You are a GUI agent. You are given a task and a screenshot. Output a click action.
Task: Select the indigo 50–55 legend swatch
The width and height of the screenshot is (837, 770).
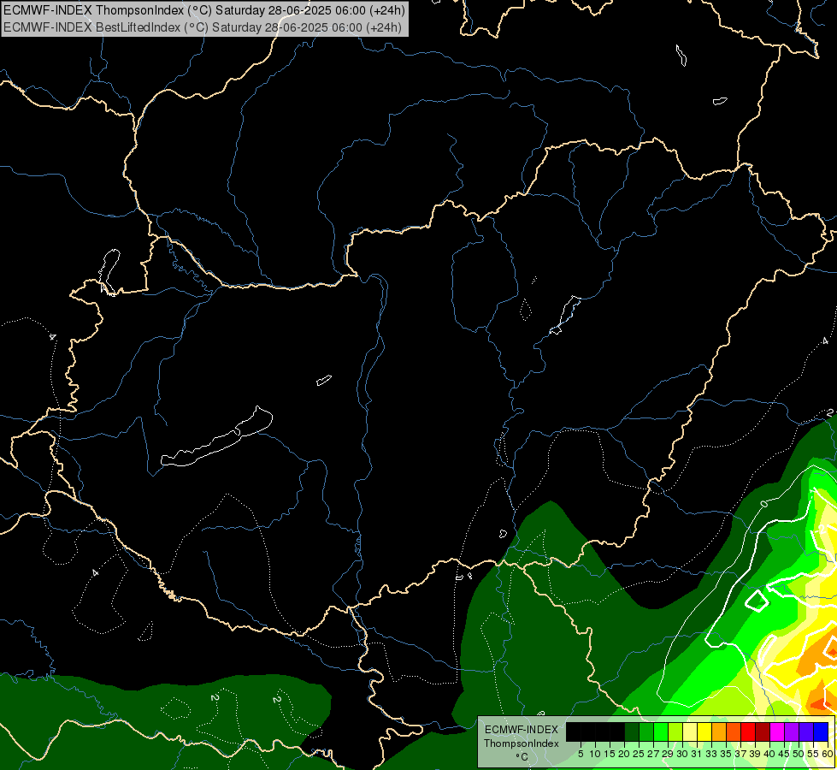click(806, 731)
